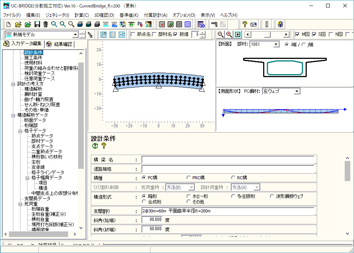Enable the N図 checkbox
Viewport: 354px width, 253px height.
click(x=331, y=34)
